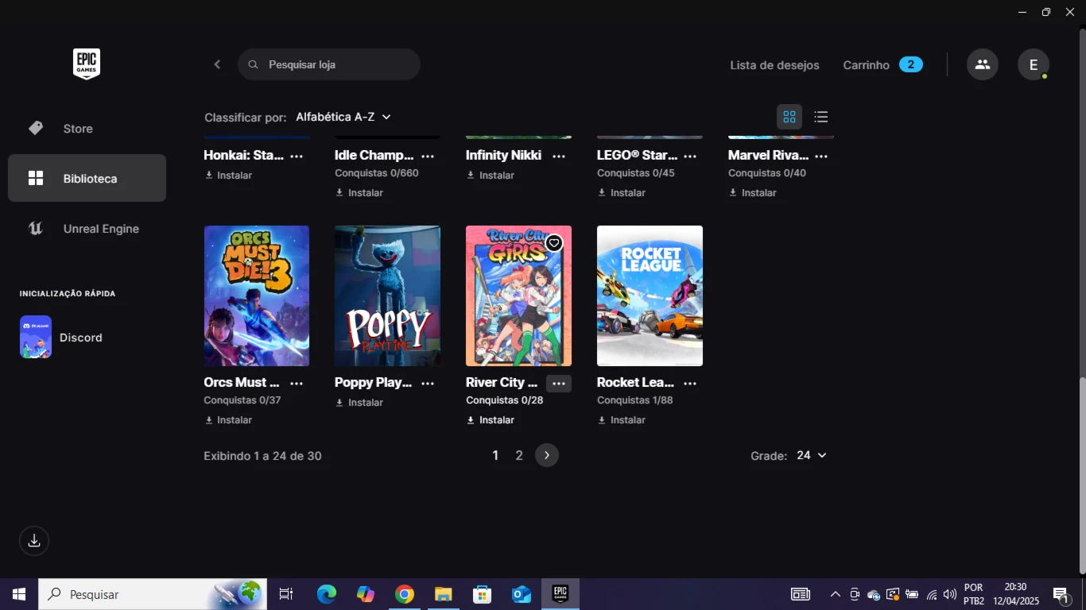
Task: Open the River City Girls cover art
Action: pyautogui.click(x=518, y=295)
